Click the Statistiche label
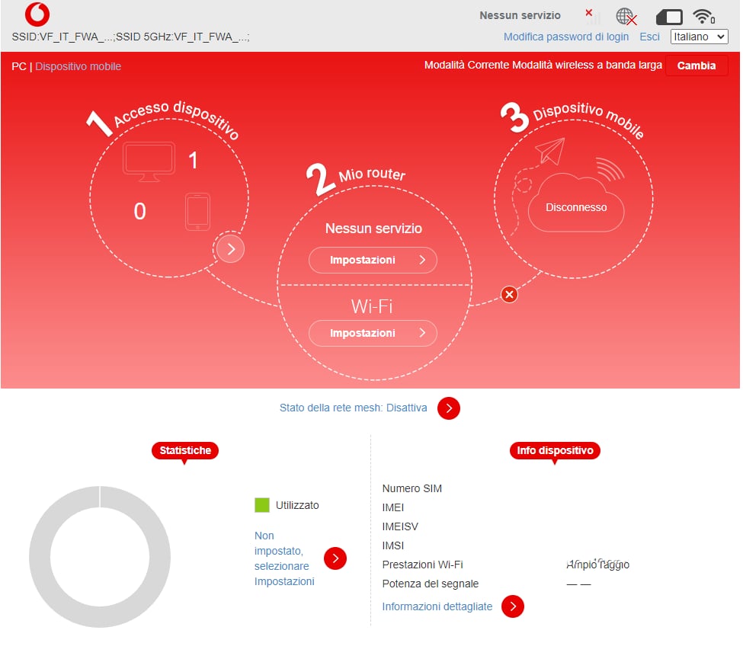This screenshot has height=659, width=743. 185,450
